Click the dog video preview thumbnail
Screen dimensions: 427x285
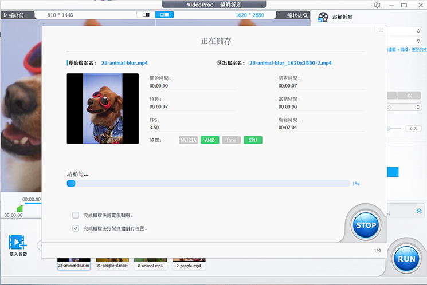tap(103, 109)
